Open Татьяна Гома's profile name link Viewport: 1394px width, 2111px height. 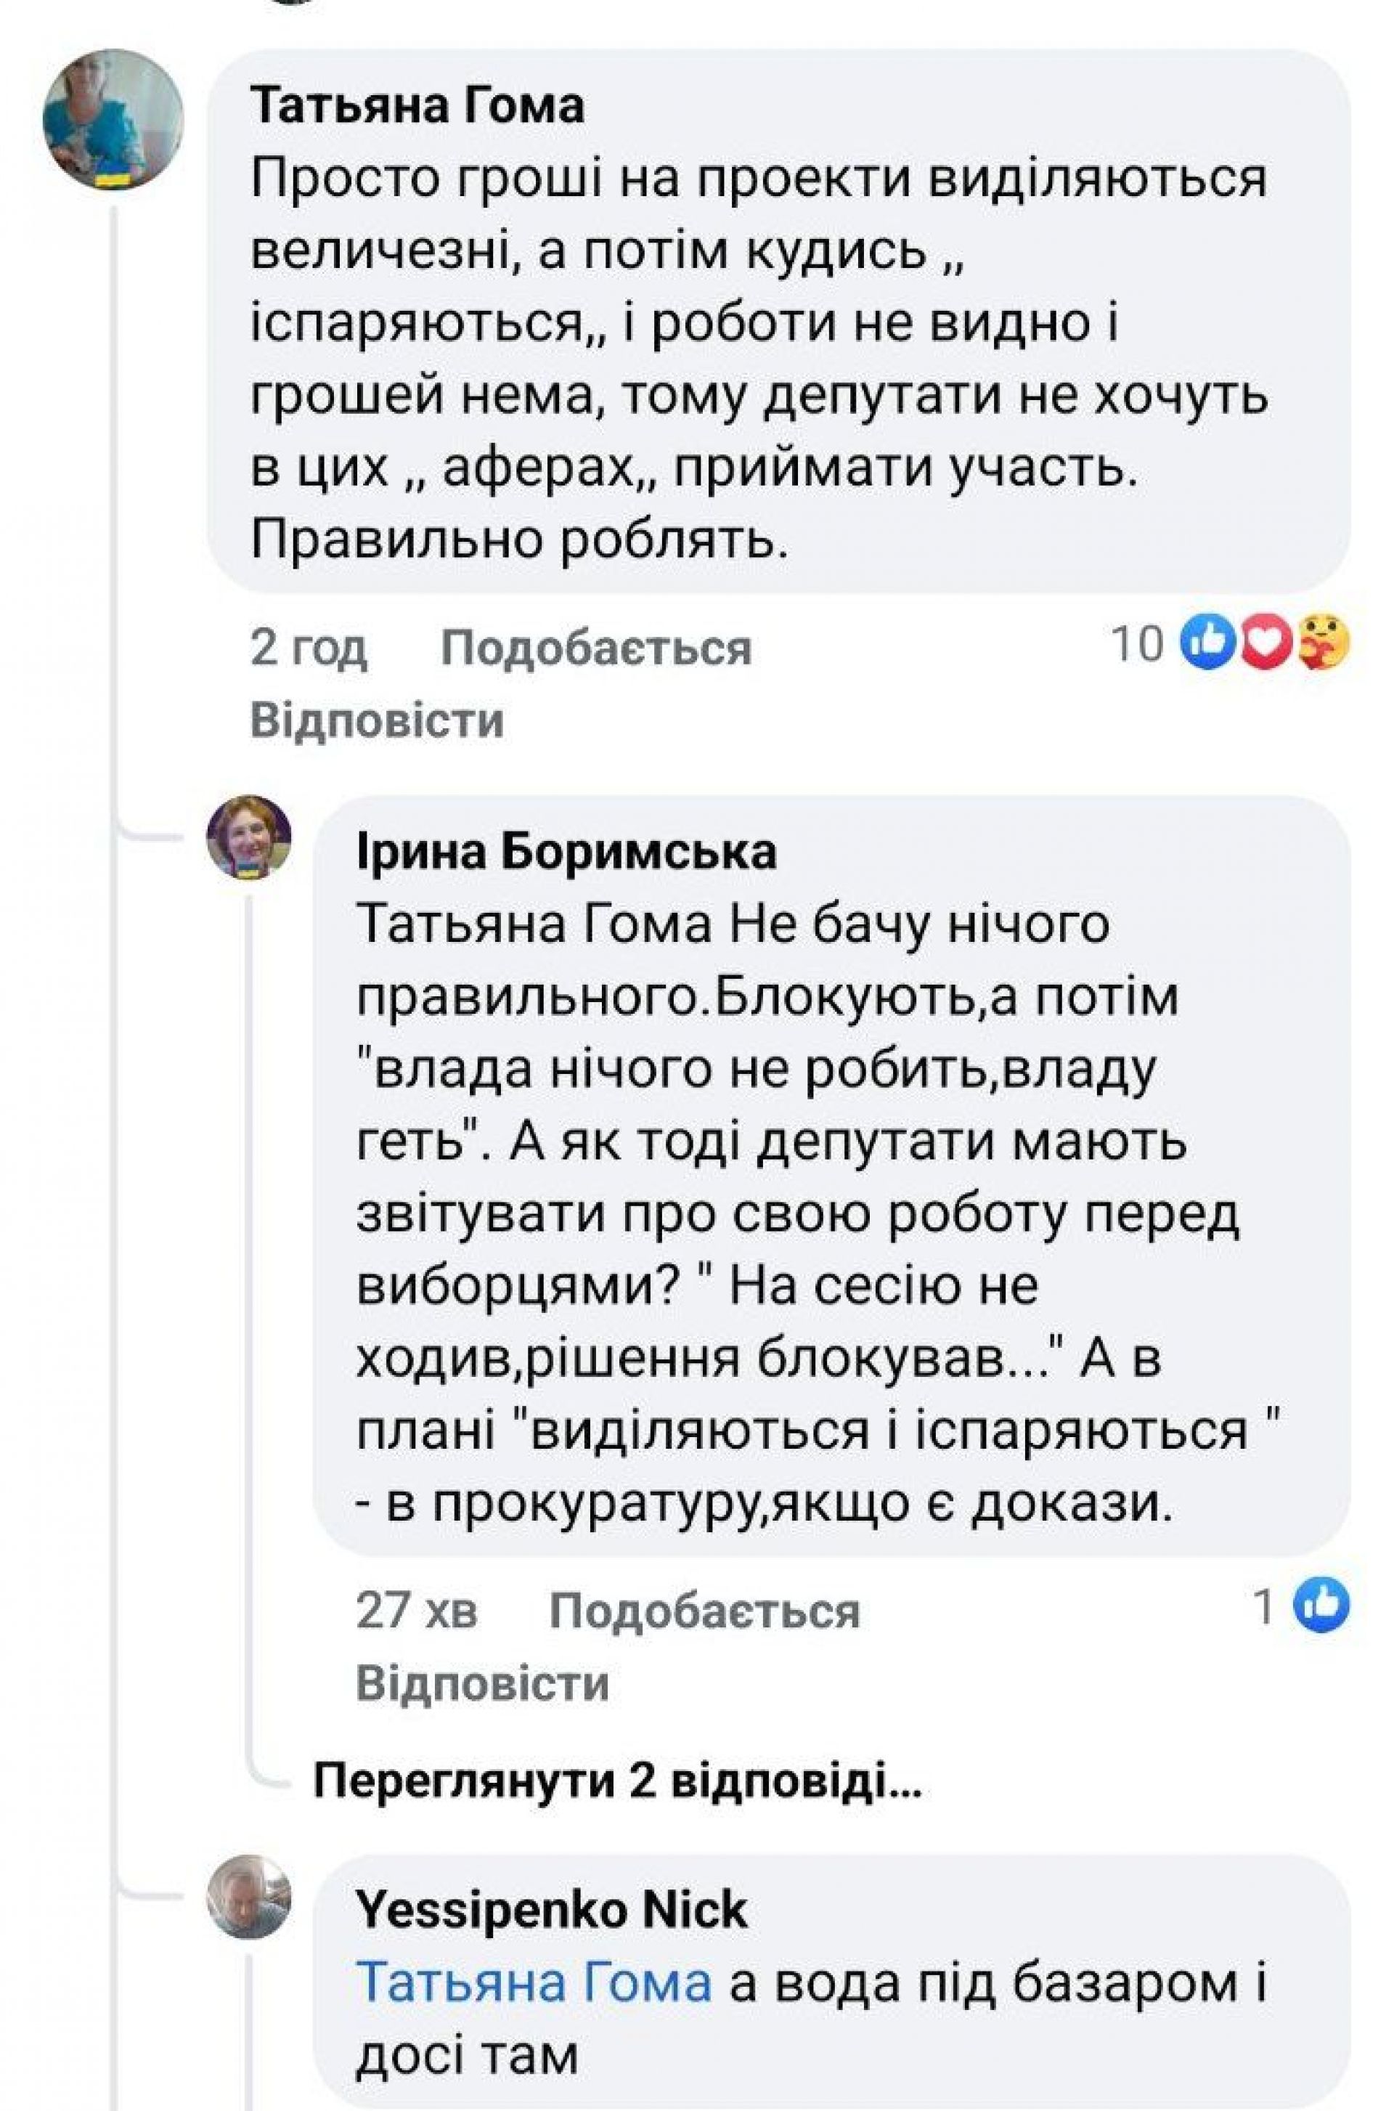[x=418, y=107]
